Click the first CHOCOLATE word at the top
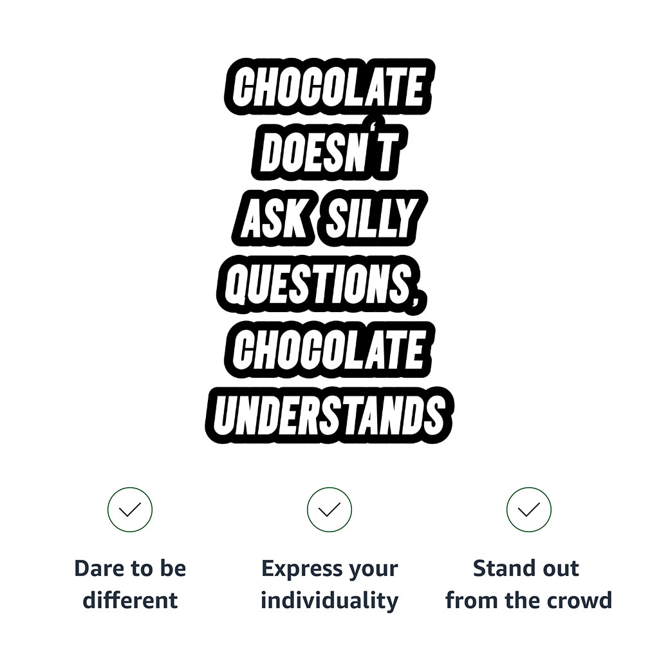659x659 pixels. click(329, 88)
